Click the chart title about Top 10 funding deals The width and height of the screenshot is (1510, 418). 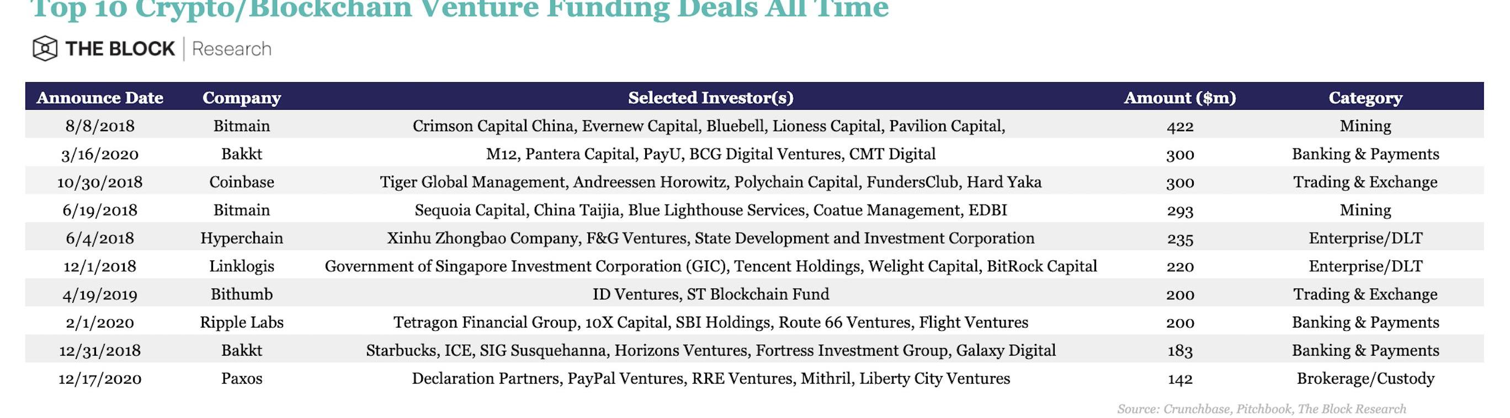click(460, 9)
